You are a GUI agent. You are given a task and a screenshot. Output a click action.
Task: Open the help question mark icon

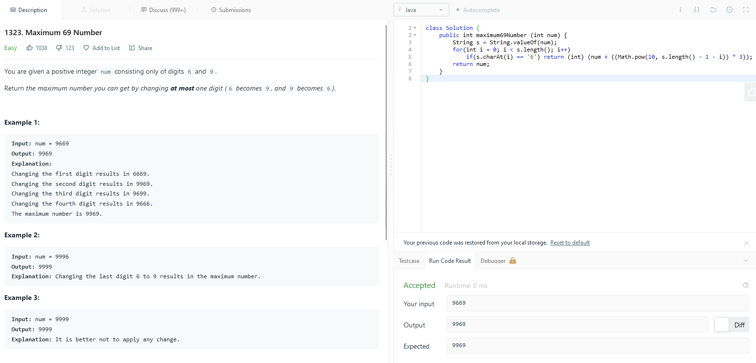point(746,285)
